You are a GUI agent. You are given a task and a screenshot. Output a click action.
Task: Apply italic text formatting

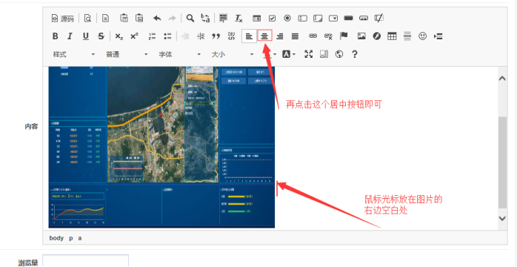(x=70, y=36)
